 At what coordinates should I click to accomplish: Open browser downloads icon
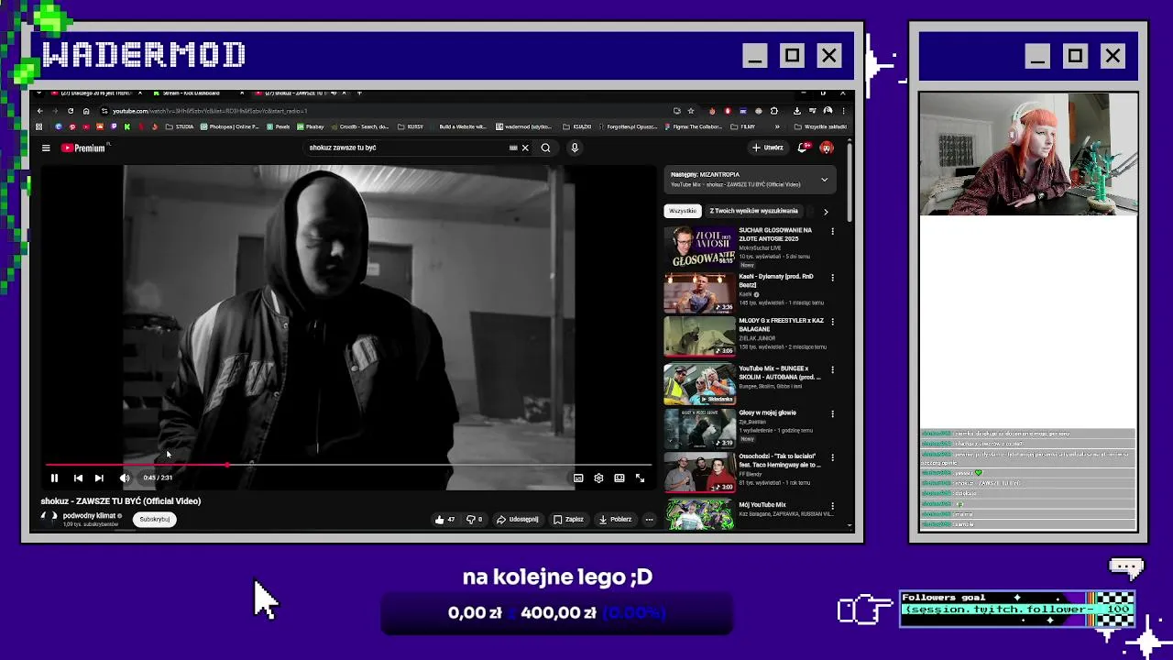797,111
